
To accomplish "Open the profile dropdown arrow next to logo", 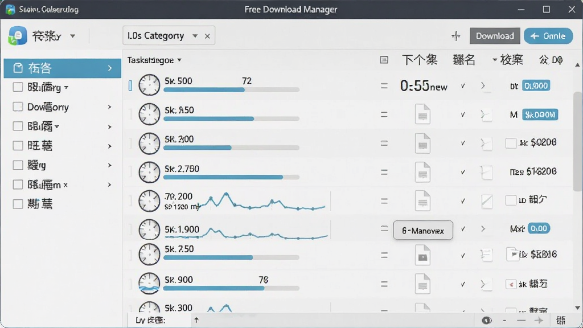I will pyautogui.click(x=73, y=36).
